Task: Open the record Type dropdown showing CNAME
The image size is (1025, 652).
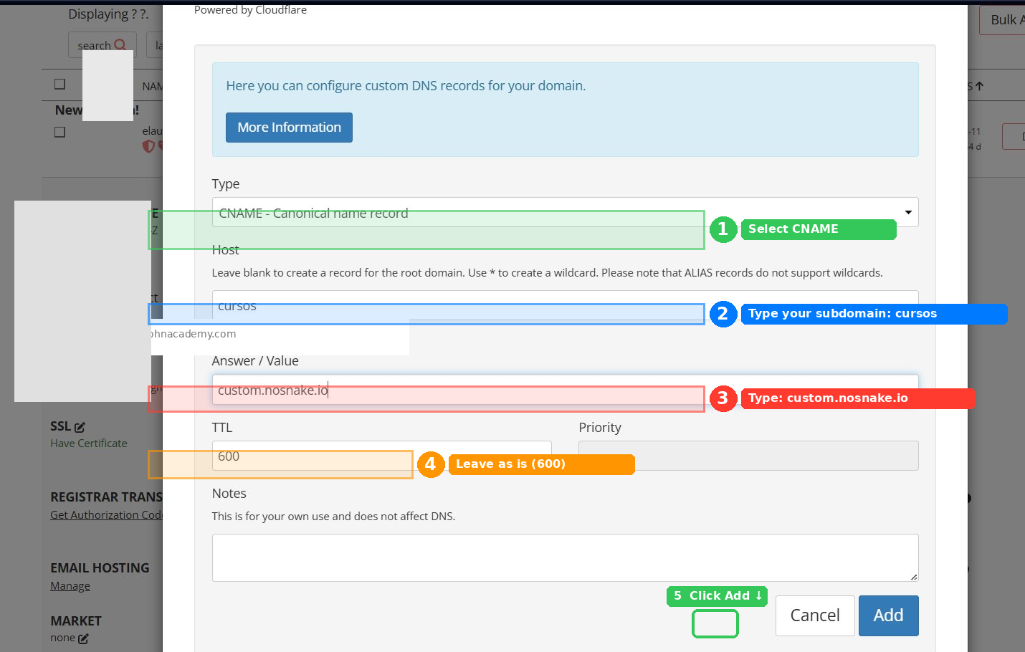Action: pos(565,212)
